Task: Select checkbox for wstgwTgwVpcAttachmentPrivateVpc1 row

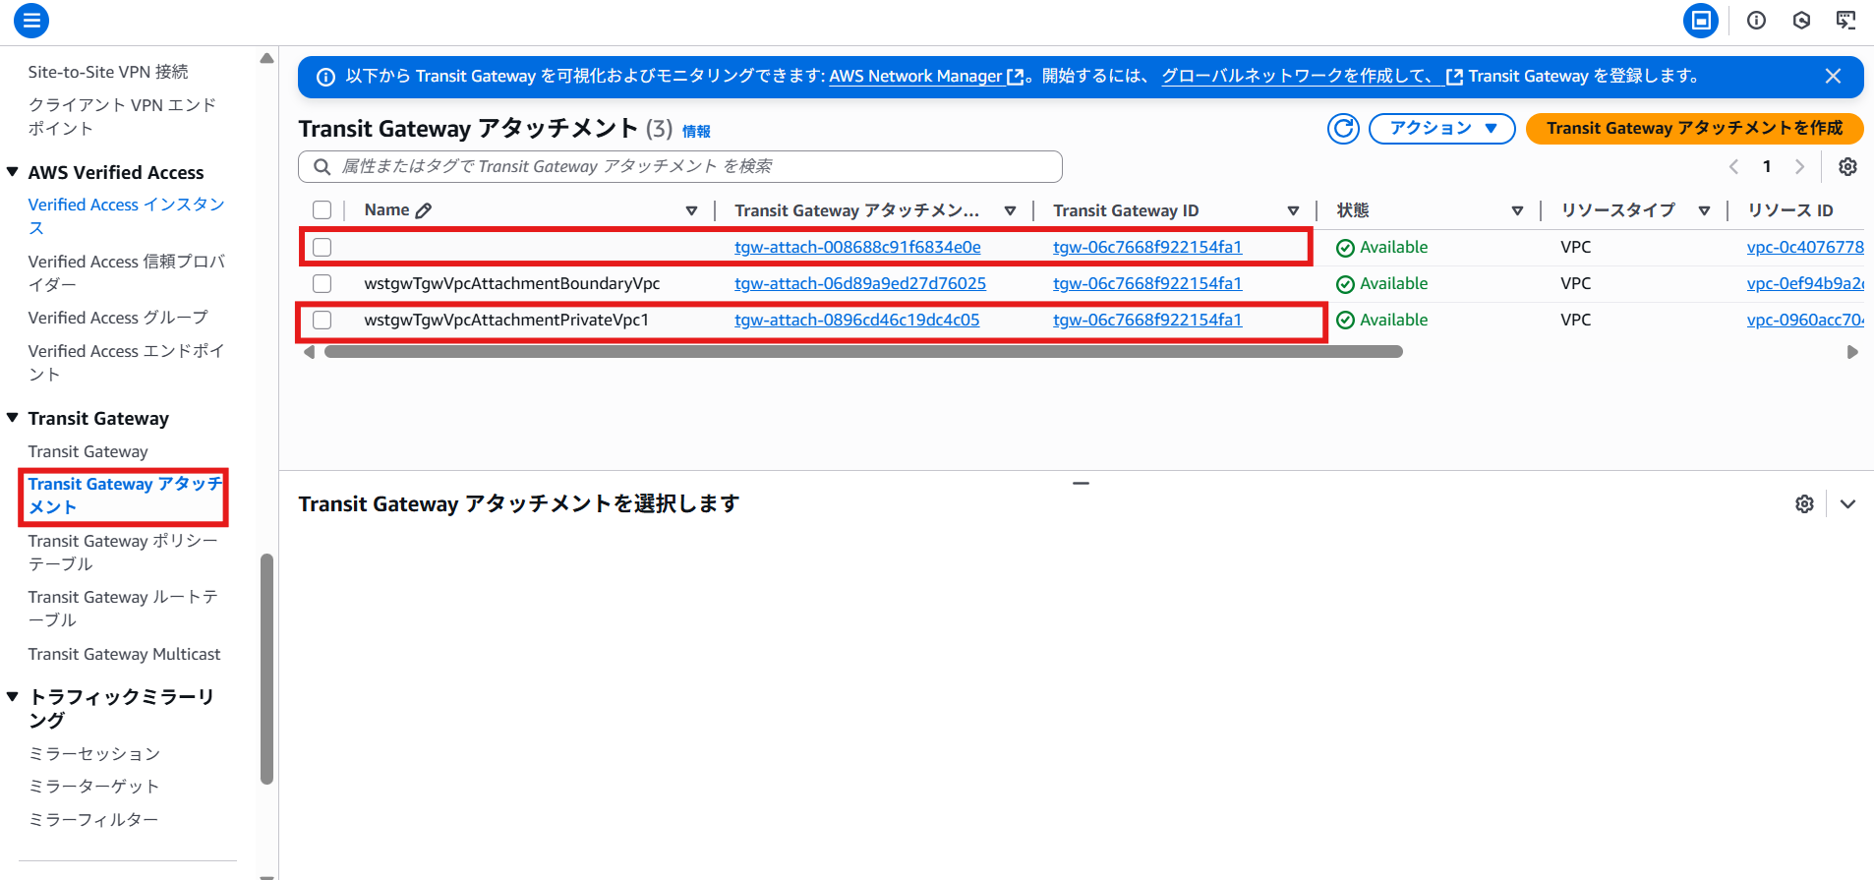Action: pos(322,321)
